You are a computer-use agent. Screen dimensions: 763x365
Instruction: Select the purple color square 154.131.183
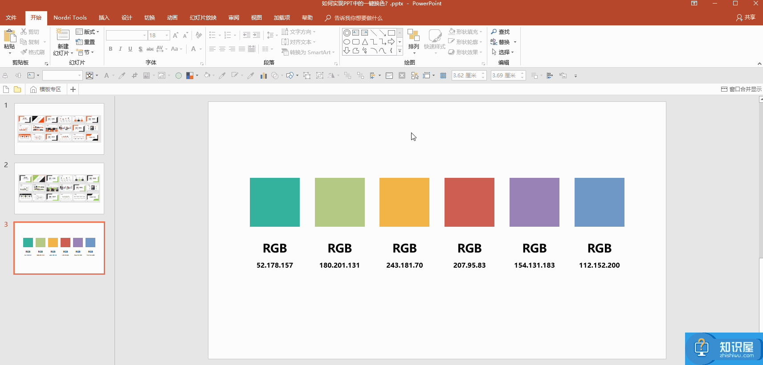click(535, 202)
